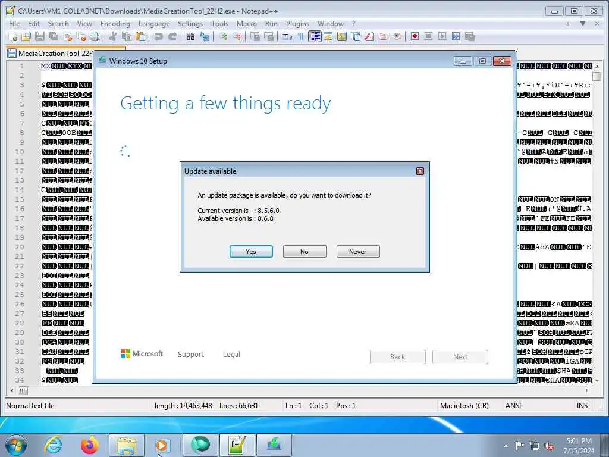Toggle Show All Characters pilcrow icon
This screenshot has width=609, height=457.
coord(300,36)
